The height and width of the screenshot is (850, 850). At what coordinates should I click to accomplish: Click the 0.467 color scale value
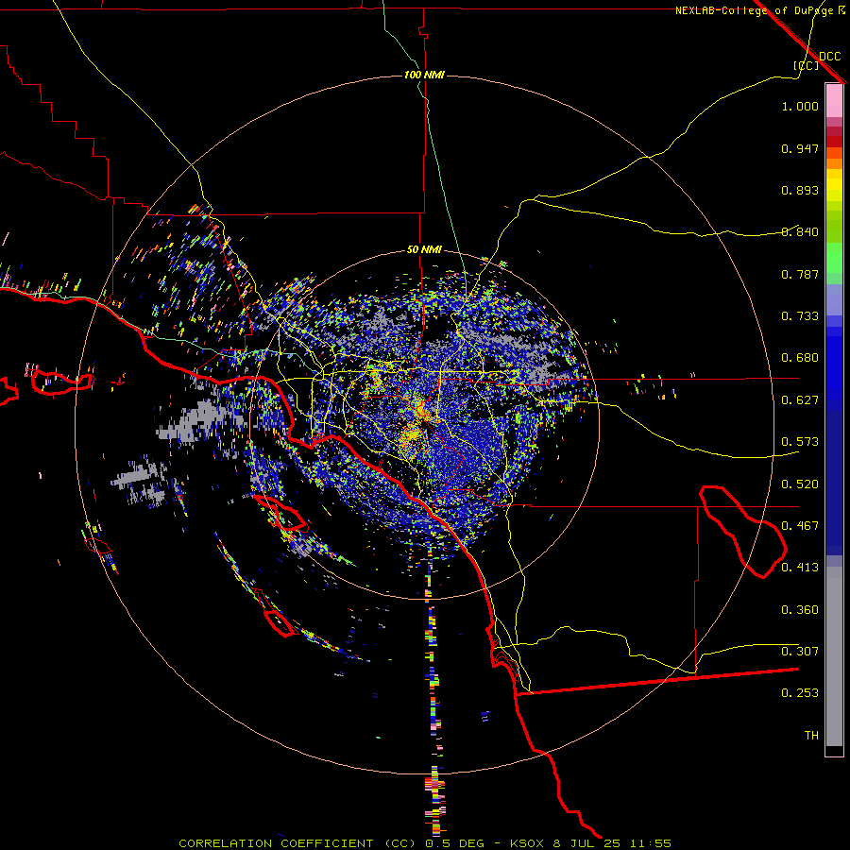pyautogui.click(x=800, y=526)
